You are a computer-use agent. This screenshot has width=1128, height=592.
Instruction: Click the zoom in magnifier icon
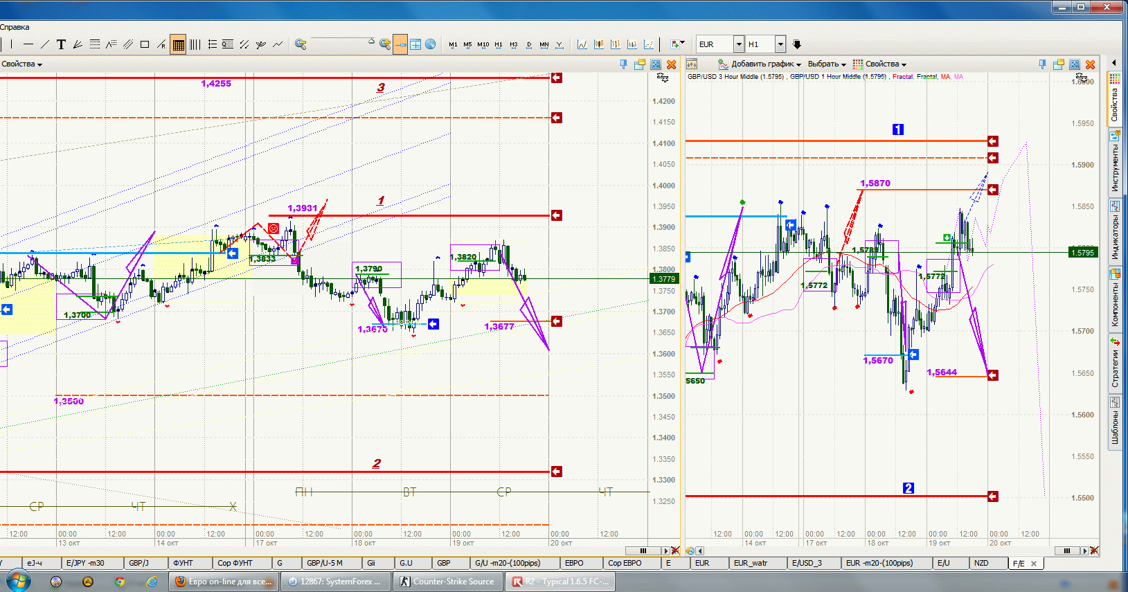pos(385,44)
